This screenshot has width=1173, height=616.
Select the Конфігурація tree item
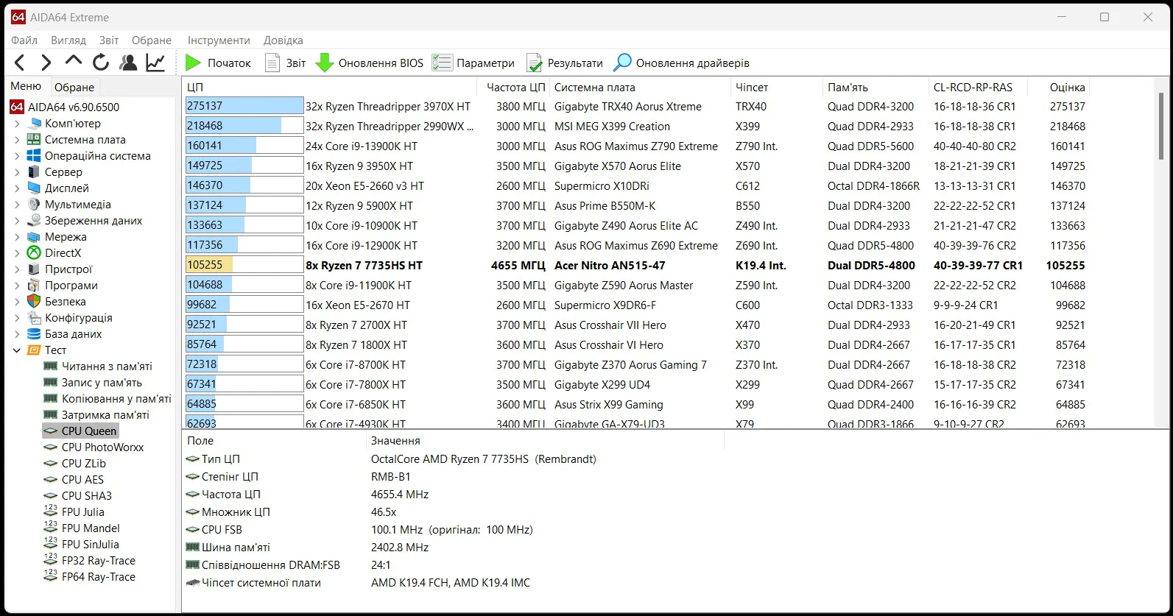(69, 318)
